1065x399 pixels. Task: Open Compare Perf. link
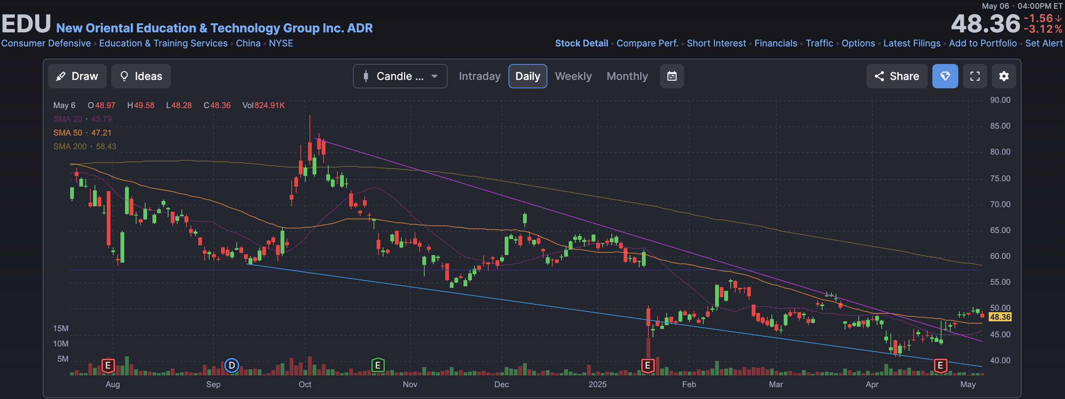(648, 43)
